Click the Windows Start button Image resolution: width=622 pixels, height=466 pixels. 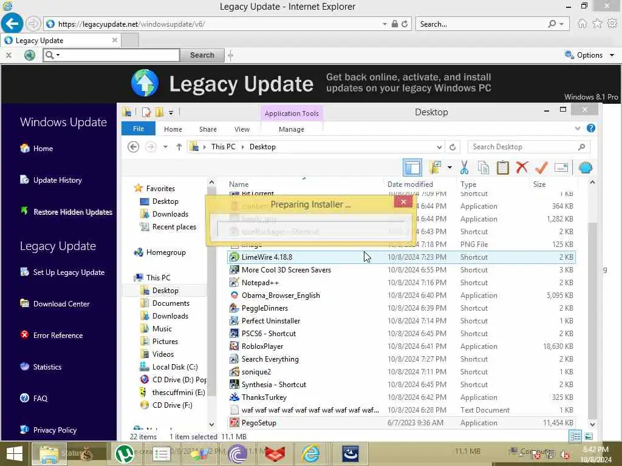tap(15, 454)
